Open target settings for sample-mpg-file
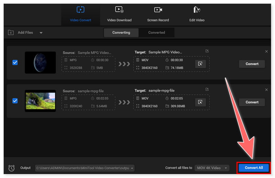 pos(200,102)
